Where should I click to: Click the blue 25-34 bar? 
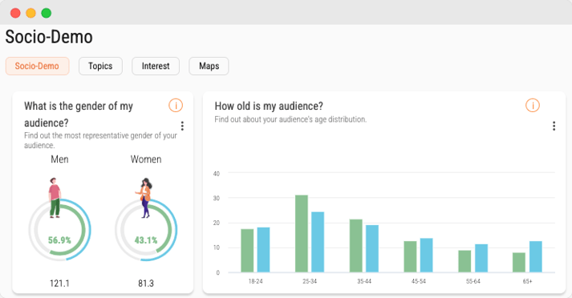point(318,242)
